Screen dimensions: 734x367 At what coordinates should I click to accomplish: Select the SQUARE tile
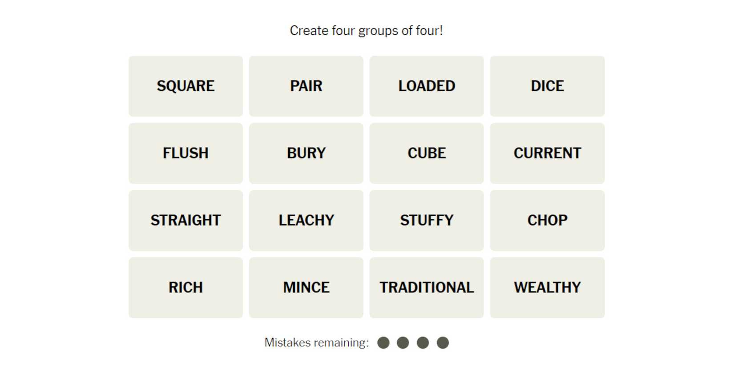coord(186,86)
